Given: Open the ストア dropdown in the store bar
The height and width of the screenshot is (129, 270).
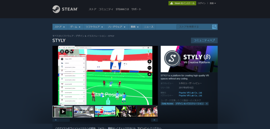Looking at the screenshot, I should (x=60, y=27).
